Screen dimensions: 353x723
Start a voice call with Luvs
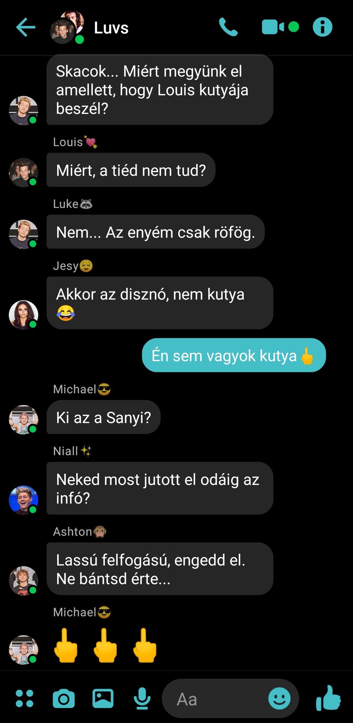click(x=228, y=27)
